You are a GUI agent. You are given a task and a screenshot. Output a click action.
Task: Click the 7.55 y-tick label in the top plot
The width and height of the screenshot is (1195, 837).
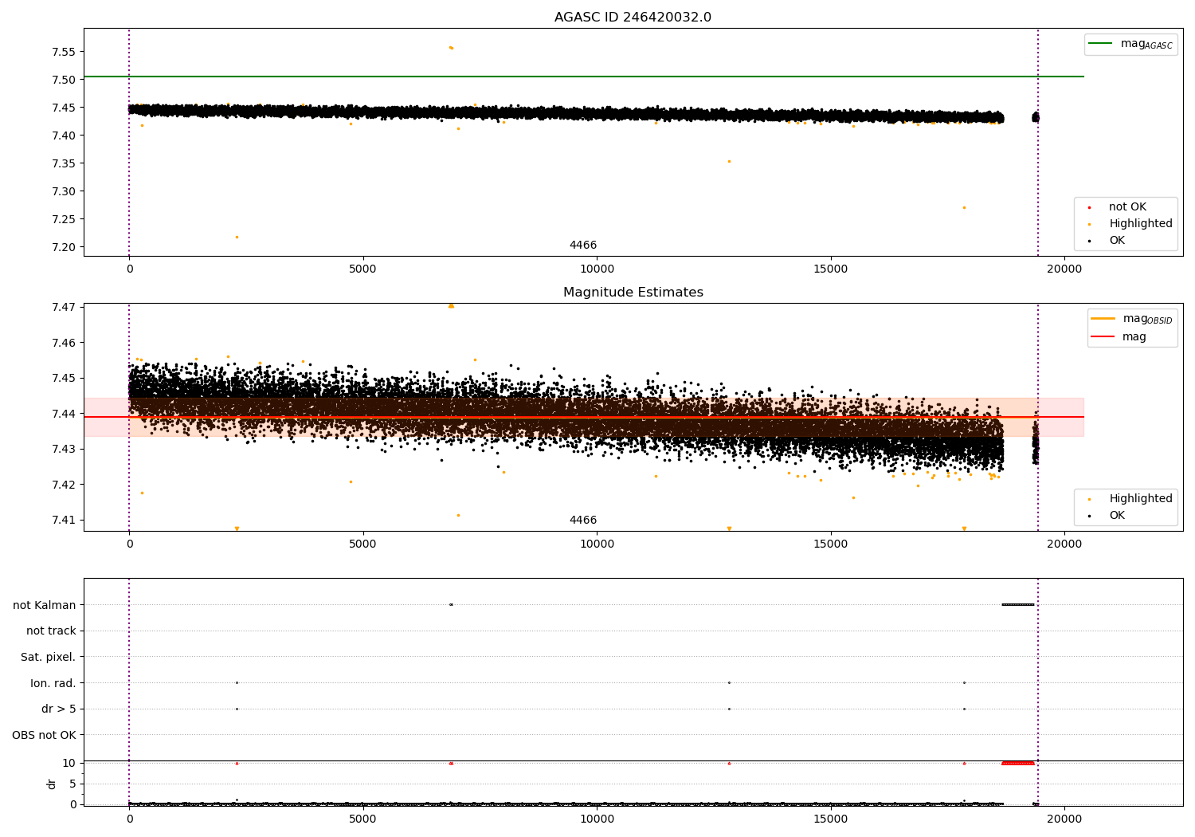pos(63,52)
